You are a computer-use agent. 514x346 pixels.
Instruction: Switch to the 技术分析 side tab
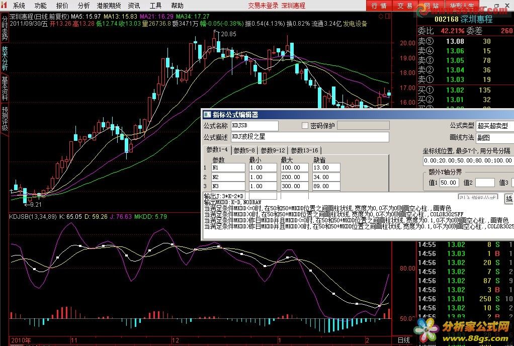(x=5, y=58)
